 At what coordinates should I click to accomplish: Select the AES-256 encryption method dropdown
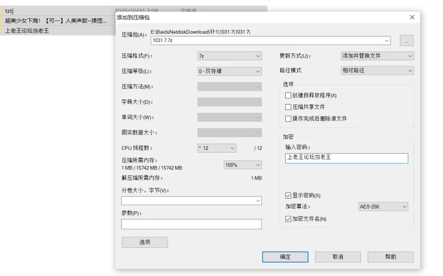[x=383, y=207]
